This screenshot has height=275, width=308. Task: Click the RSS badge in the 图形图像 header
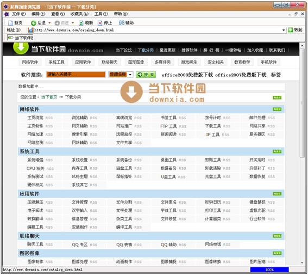pos(277,253)
